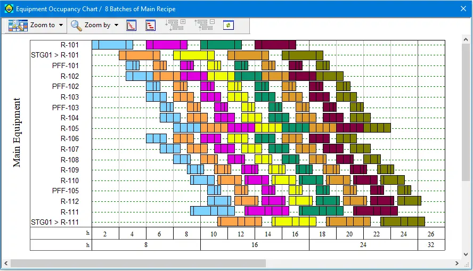
Task: Close the Equipment Occupancy Chart window
Action: coord(463,9)
